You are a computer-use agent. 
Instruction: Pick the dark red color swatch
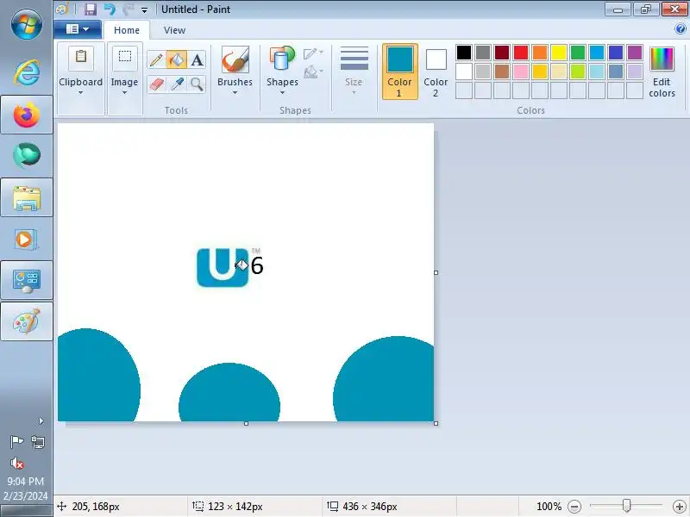(502, 53)
